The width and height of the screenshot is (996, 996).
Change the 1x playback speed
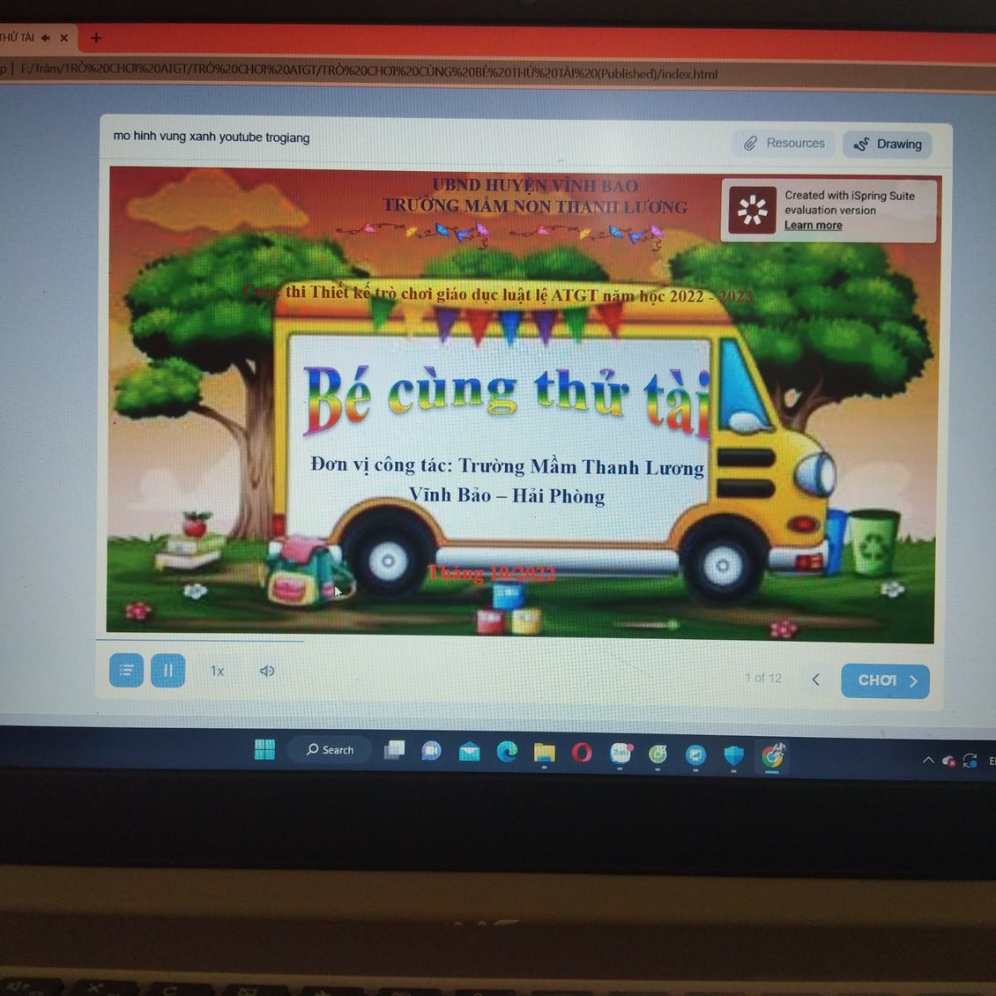(217, 672)
